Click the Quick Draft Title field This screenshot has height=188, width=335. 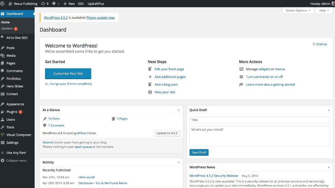click(x=259, y=120)
